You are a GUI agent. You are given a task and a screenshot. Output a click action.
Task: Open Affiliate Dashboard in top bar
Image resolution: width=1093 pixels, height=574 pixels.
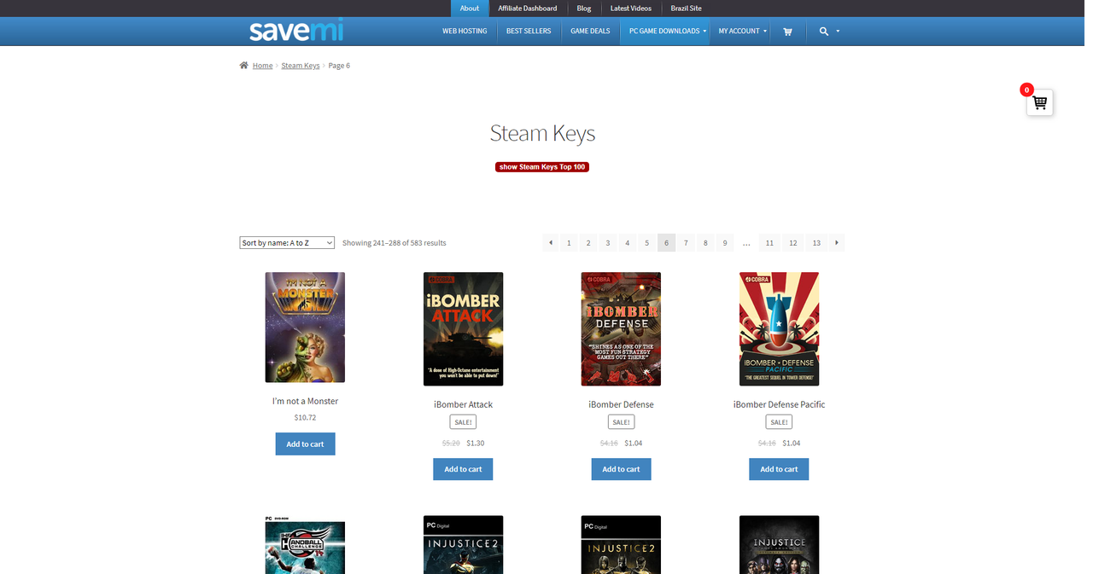click(528, 9)
